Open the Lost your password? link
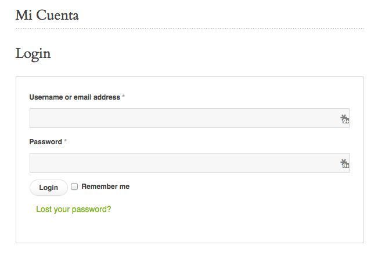Screen dimensions: 378x256 (74, 209)
